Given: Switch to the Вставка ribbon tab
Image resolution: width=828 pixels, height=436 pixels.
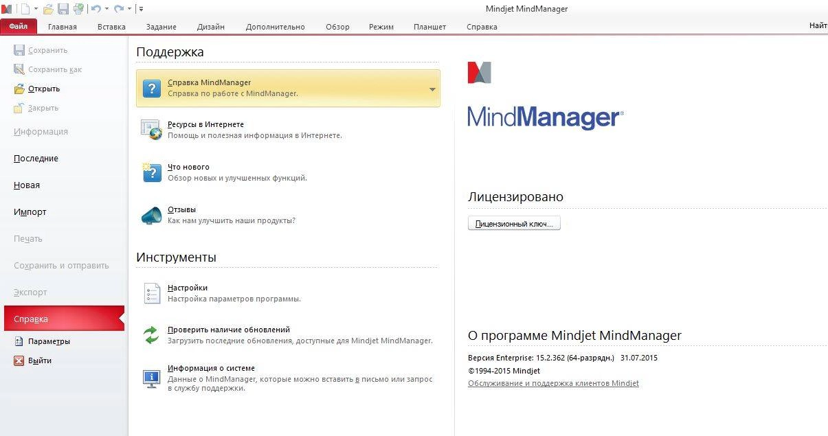Looking at the screenshot, I should (x=111, y=27).
